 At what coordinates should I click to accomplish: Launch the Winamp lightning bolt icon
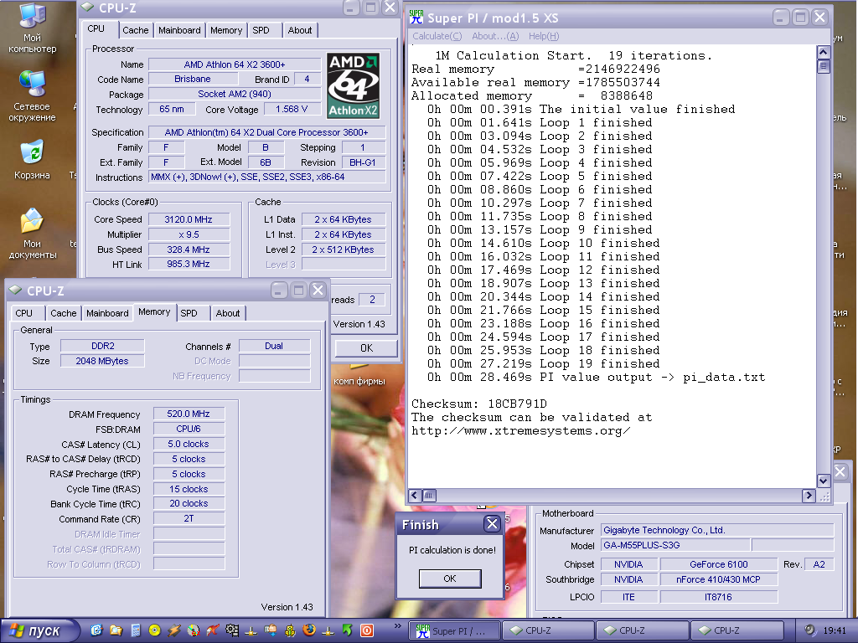174,630
